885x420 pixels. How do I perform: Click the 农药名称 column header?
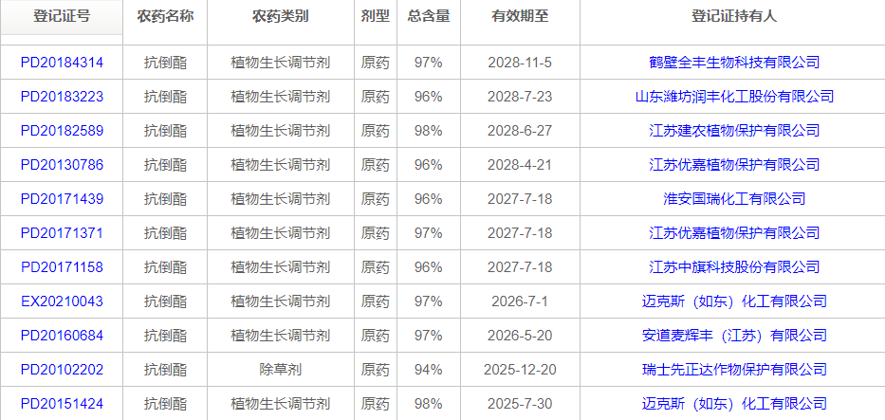coord(165,17)
